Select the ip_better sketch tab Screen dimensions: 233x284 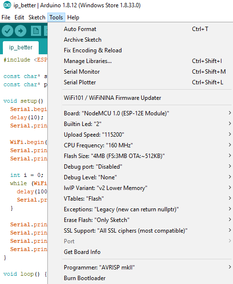(x=21, y=47)
